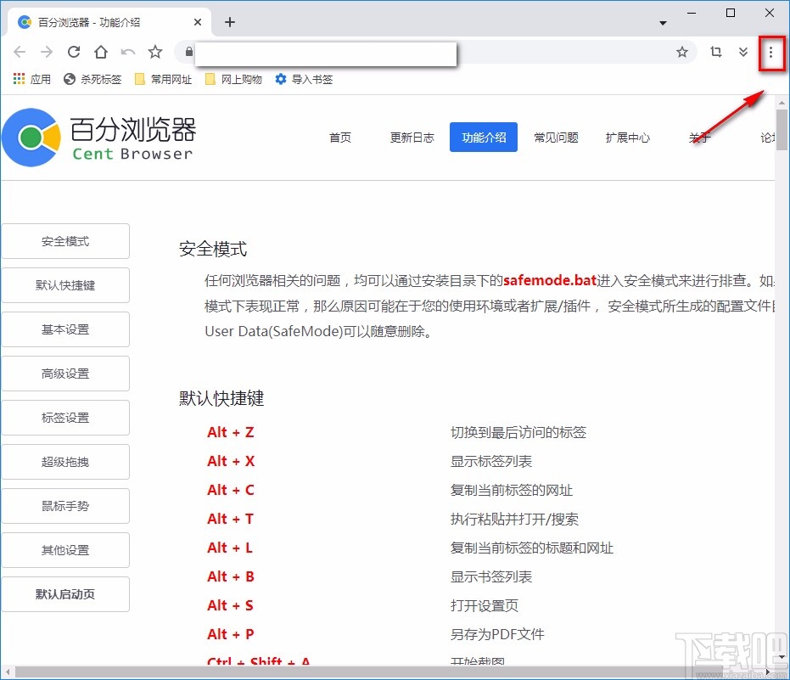Open the 常用网址 bookmarks folder
This screenshot has width=790, height=680.
tap(162, 80)
